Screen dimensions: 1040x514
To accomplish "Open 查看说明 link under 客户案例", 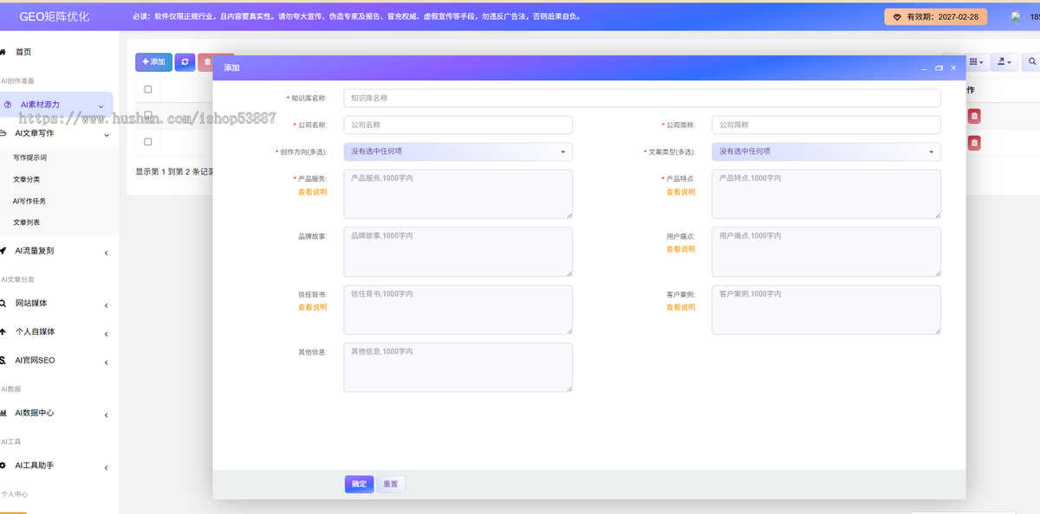I will 680,307.
